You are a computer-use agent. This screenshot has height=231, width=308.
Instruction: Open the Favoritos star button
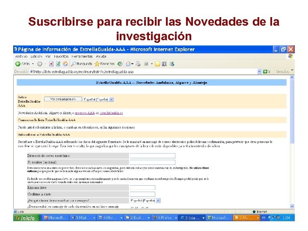(x=104, y=64)
